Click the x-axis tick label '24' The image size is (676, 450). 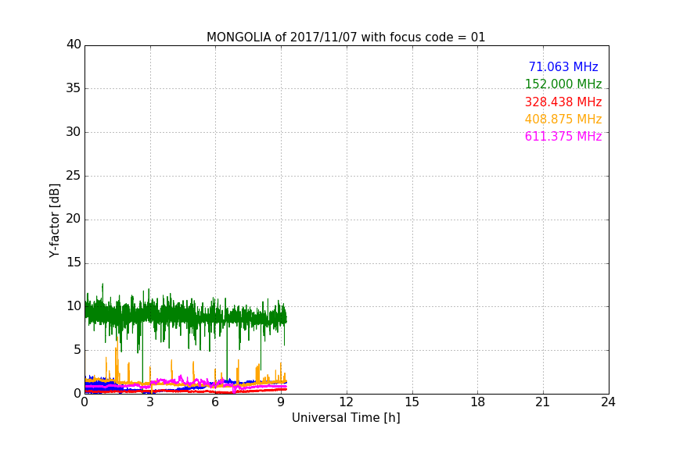tap(608, 402)
